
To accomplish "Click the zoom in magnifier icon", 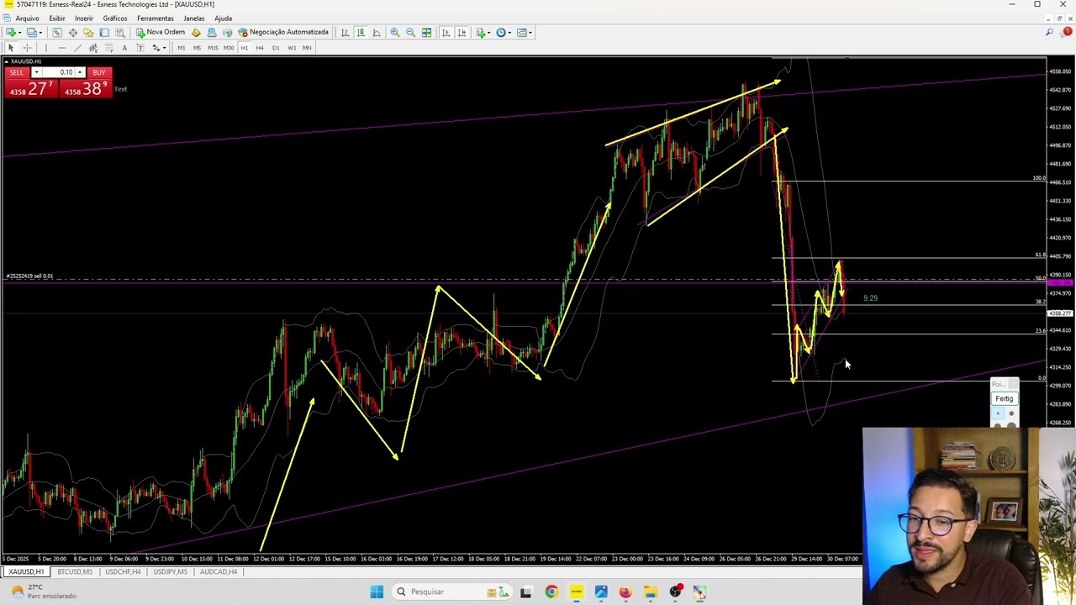I will 394,32.
